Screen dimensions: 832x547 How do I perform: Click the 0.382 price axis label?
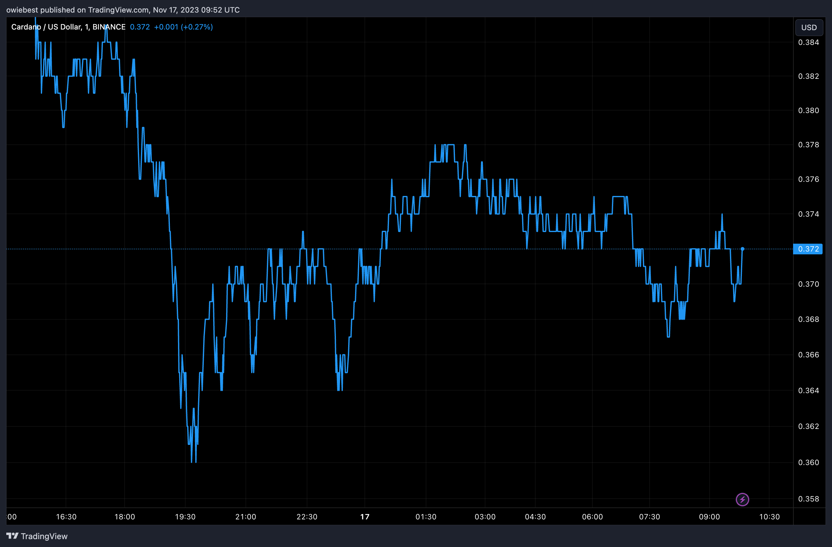coord(808,76)
